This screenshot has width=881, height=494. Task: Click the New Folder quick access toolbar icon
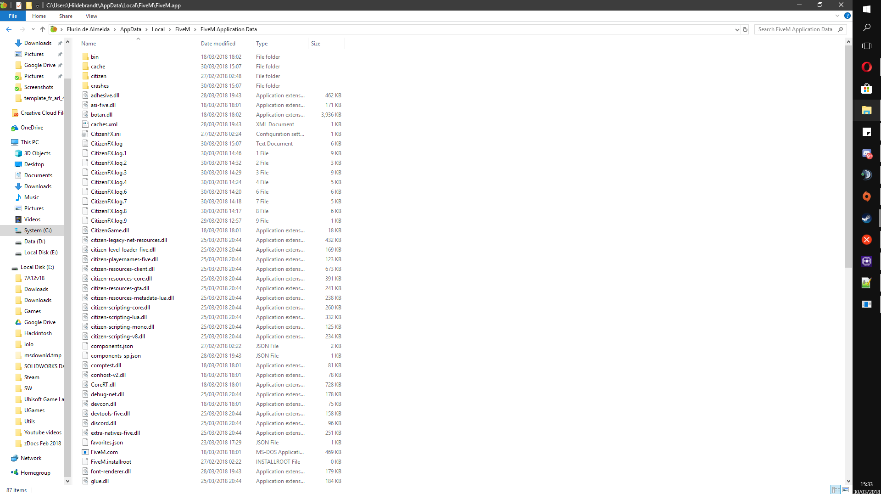pyautogui.click(x=28, y=5)
